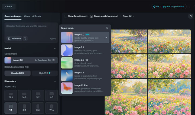Click the Image 2.0 Pro green thumbnail
Screen dimensions: 195x115
point(67,63)
